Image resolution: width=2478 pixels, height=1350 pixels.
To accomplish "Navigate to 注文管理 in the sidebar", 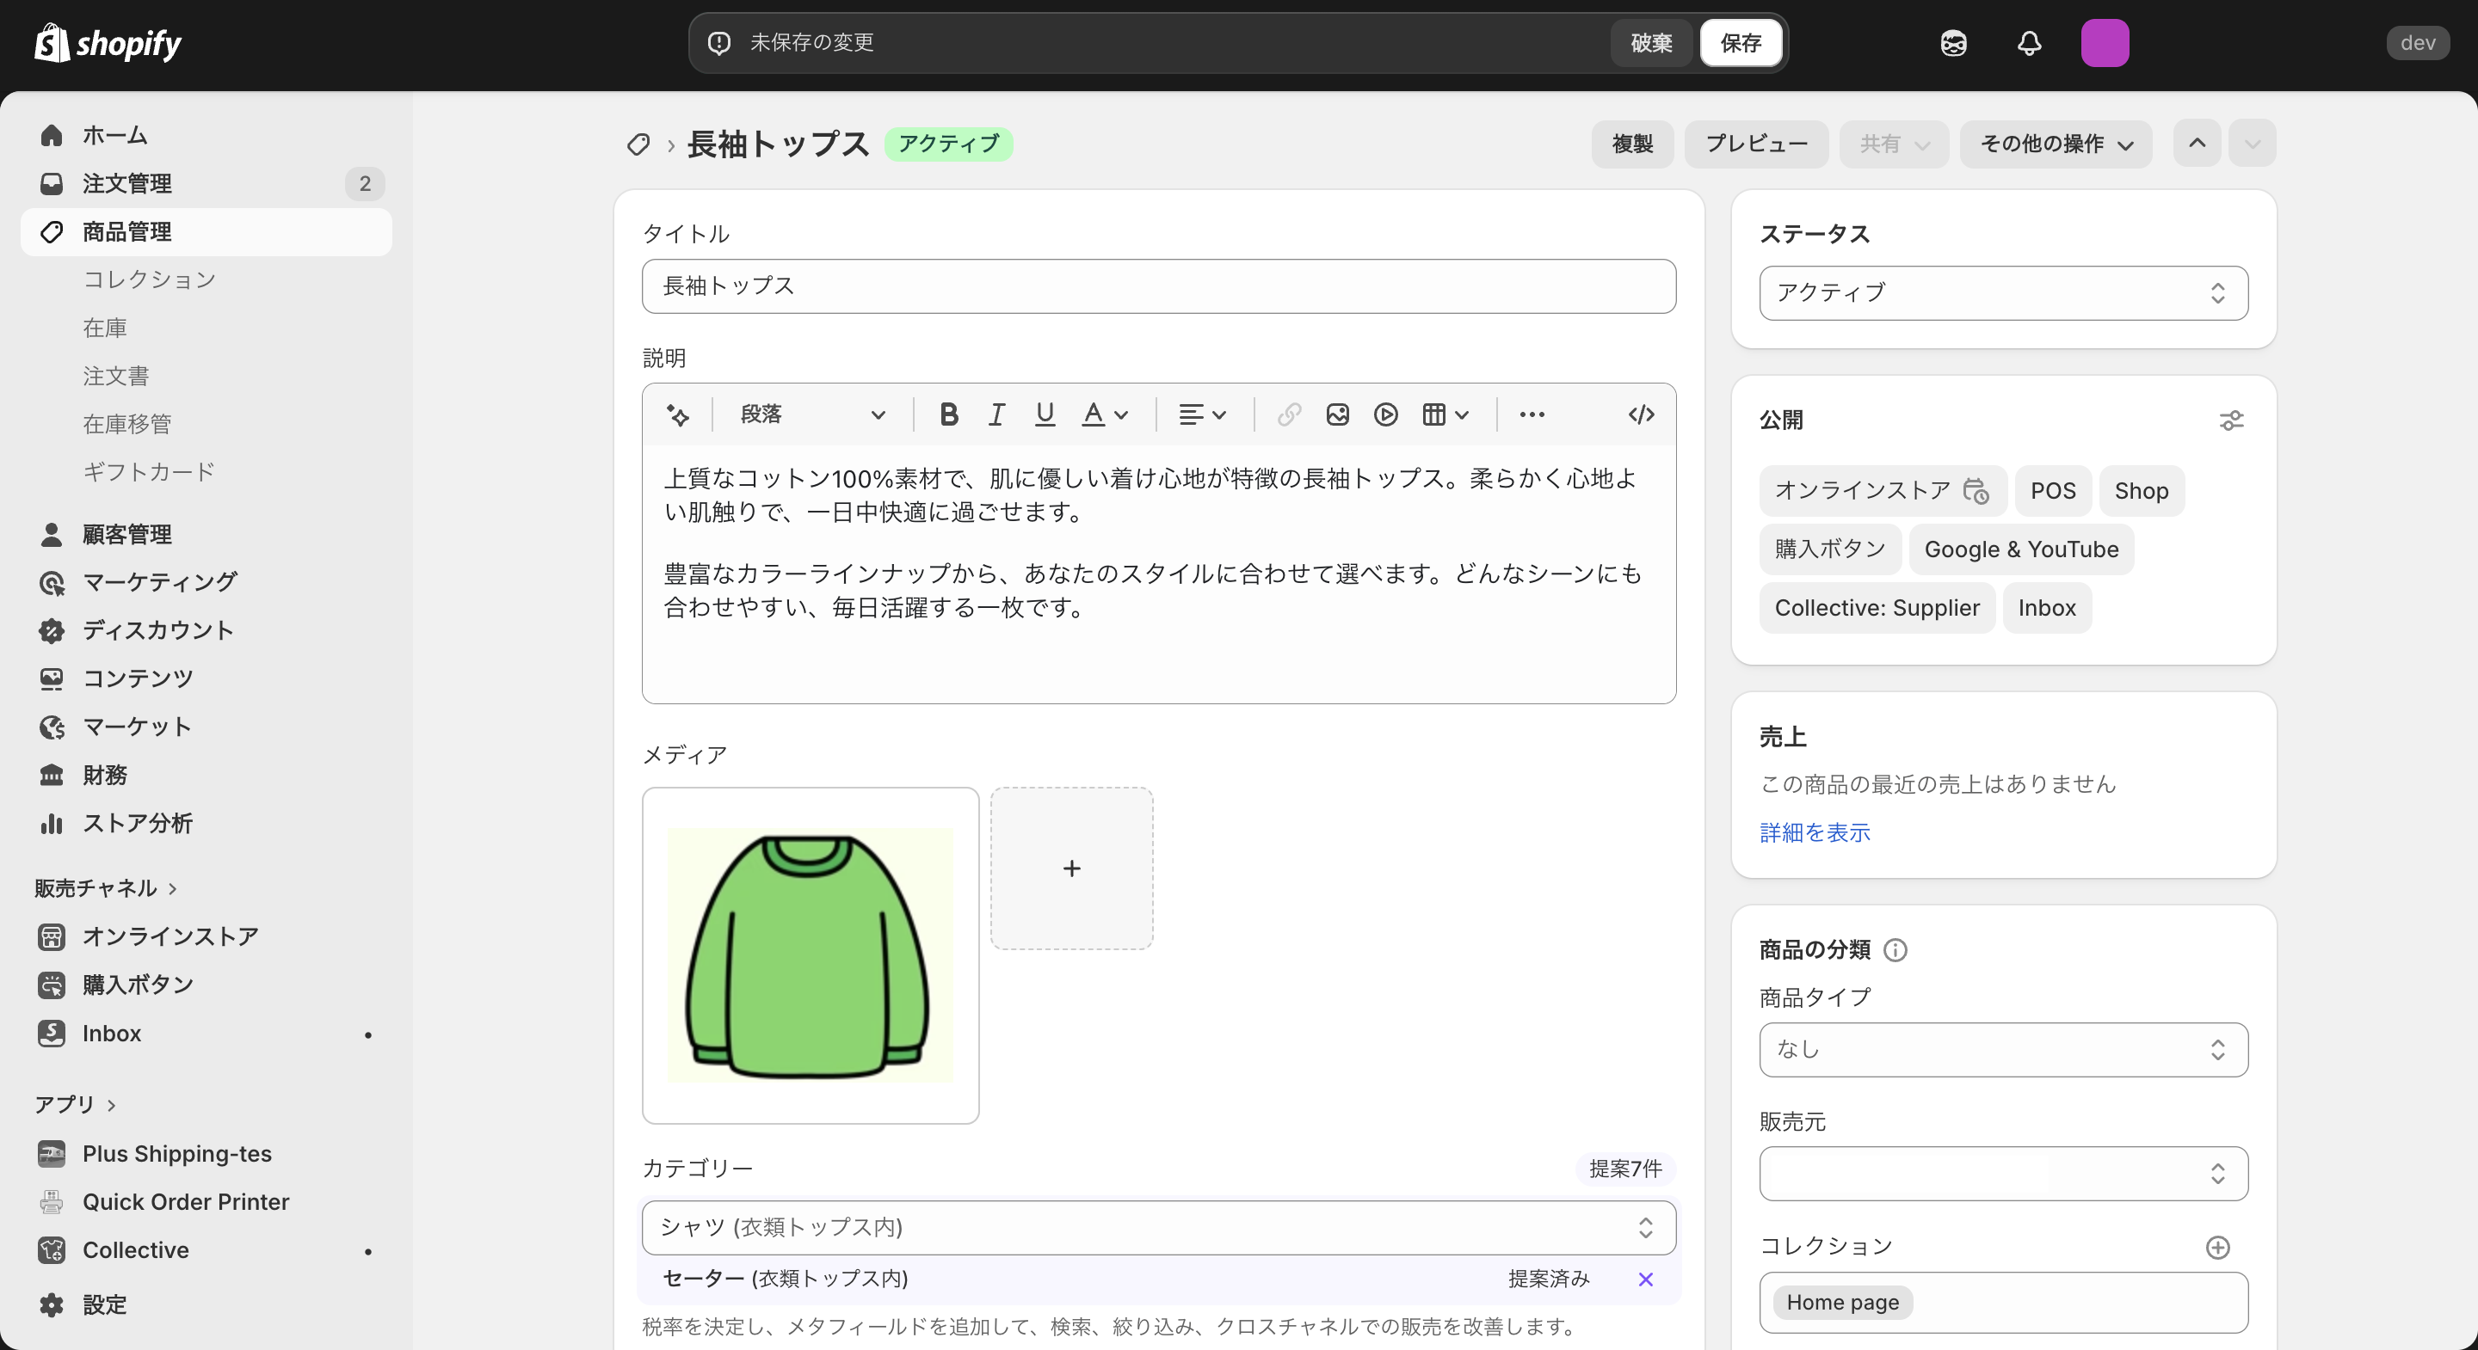I will coord(128,184).
